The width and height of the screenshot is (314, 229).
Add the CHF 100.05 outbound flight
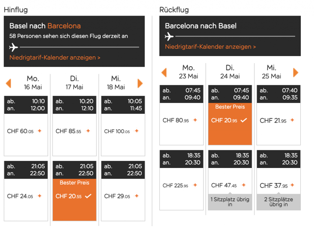point(137,131)
